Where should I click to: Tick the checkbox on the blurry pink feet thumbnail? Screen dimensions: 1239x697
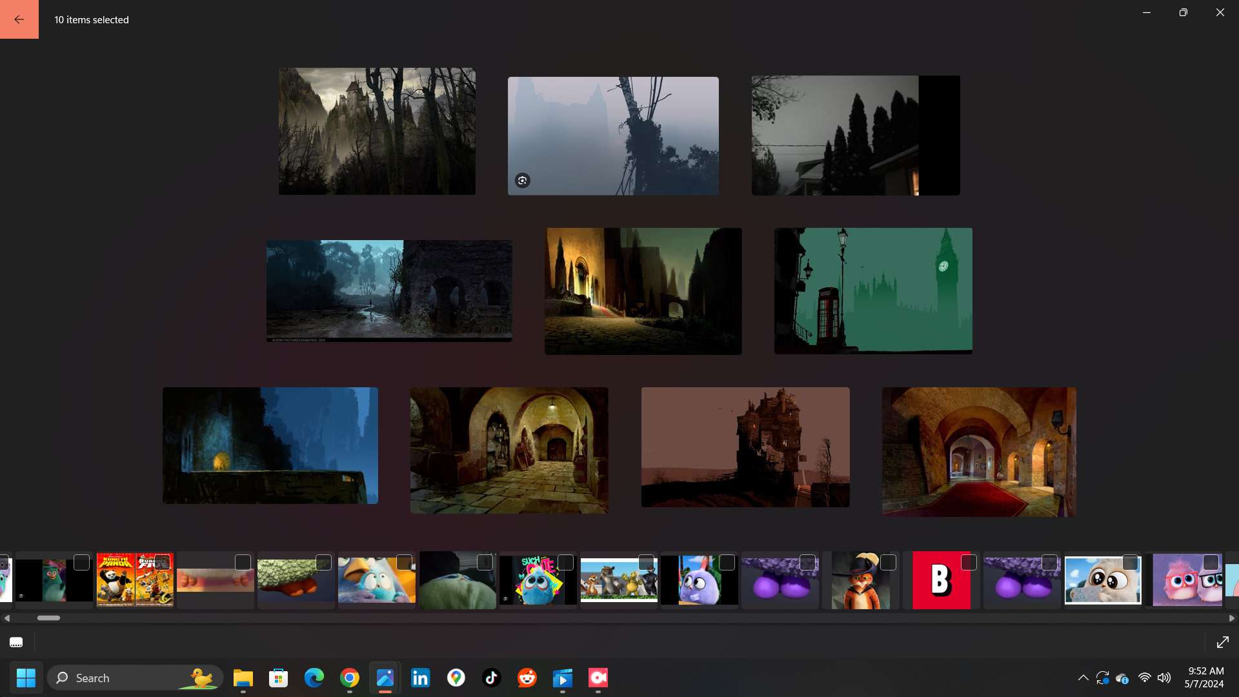click(x=243, y=562)
